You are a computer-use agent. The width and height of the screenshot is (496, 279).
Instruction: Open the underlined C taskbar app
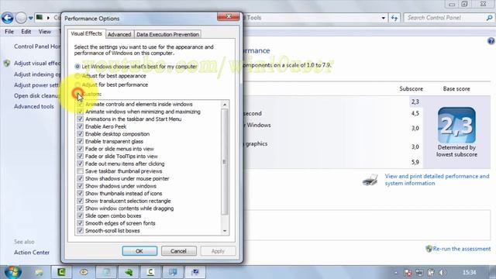tap(150, 272)
